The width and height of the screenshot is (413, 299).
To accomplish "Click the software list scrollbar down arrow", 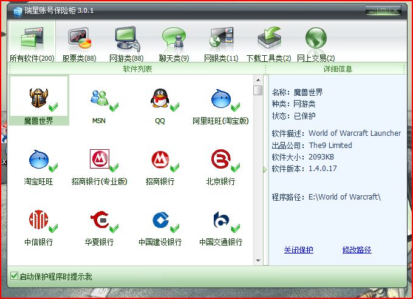I will pos(258,260).
